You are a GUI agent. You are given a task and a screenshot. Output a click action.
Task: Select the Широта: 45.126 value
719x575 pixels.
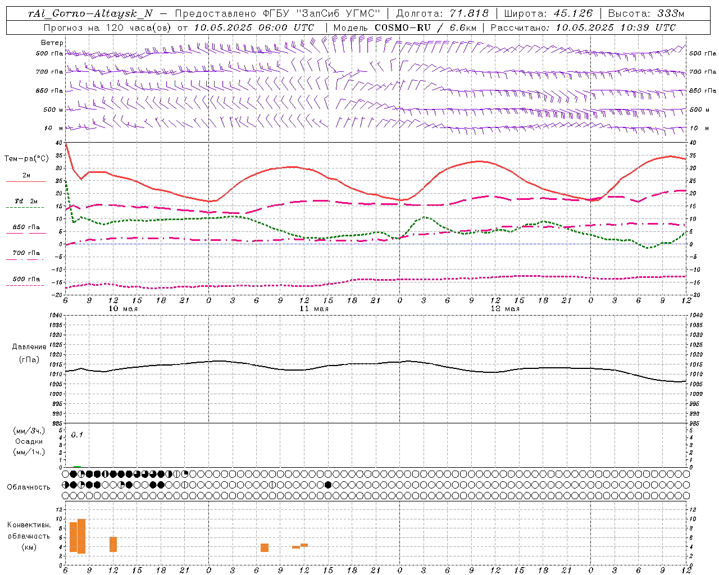548,13
